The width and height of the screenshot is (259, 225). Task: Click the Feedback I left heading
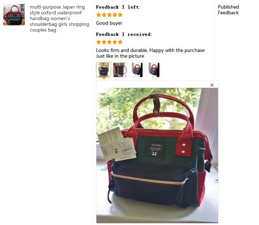coord(118,7)
